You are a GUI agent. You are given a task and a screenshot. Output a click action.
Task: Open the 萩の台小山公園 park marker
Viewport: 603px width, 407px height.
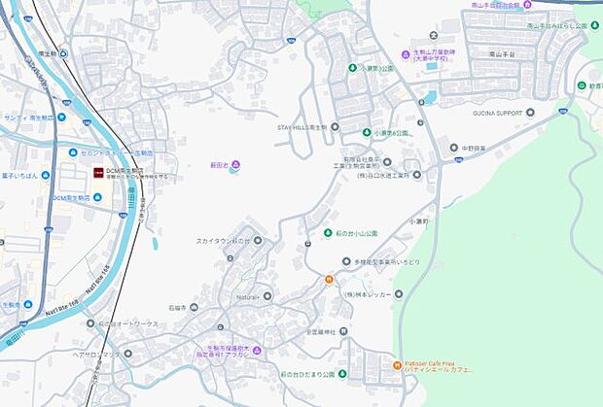(328, 233)
